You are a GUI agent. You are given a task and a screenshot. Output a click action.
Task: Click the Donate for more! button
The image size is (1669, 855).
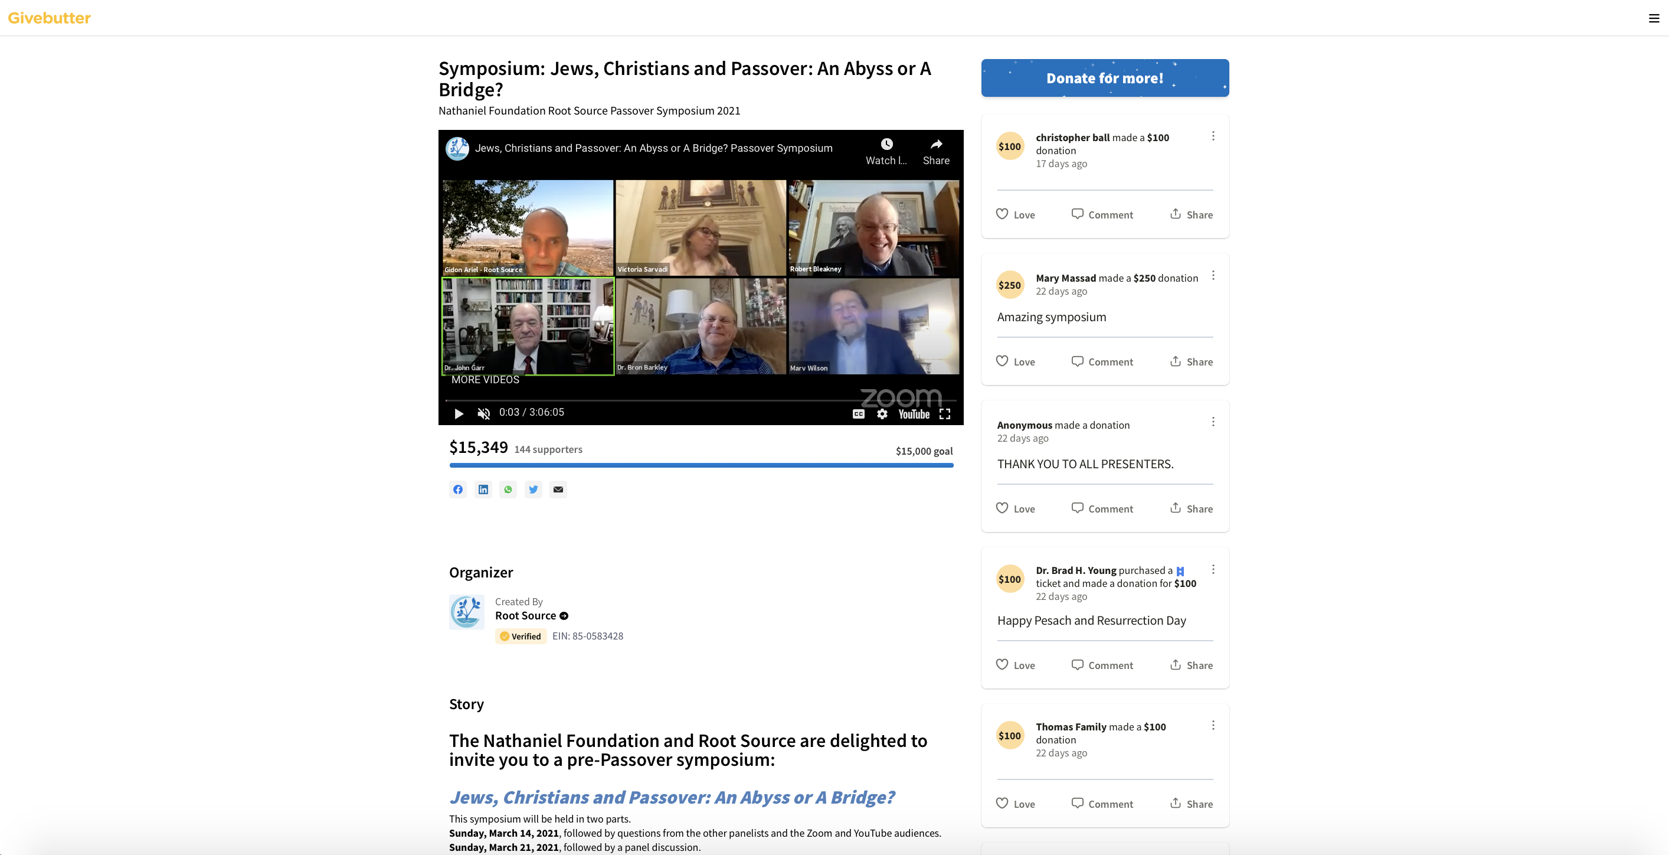1105,78
